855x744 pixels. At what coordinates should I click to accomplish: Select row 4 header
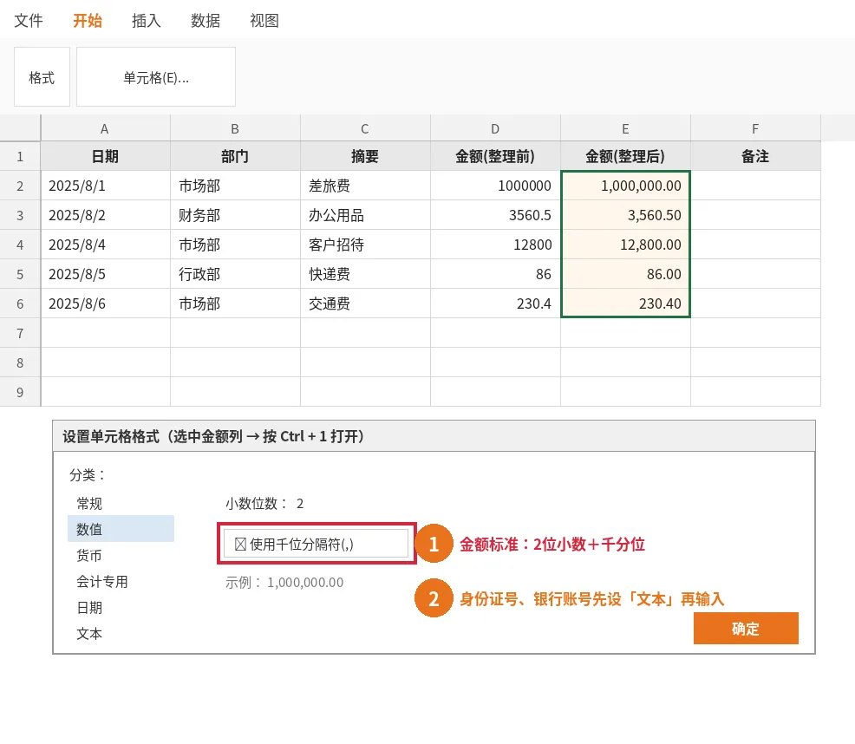point(20,245)
